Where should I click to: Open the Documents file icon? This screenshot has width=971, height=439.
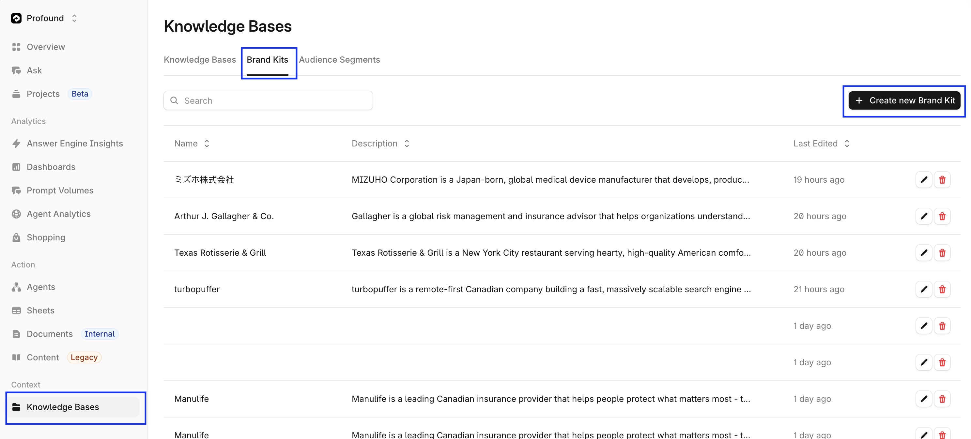pos(16,334)
